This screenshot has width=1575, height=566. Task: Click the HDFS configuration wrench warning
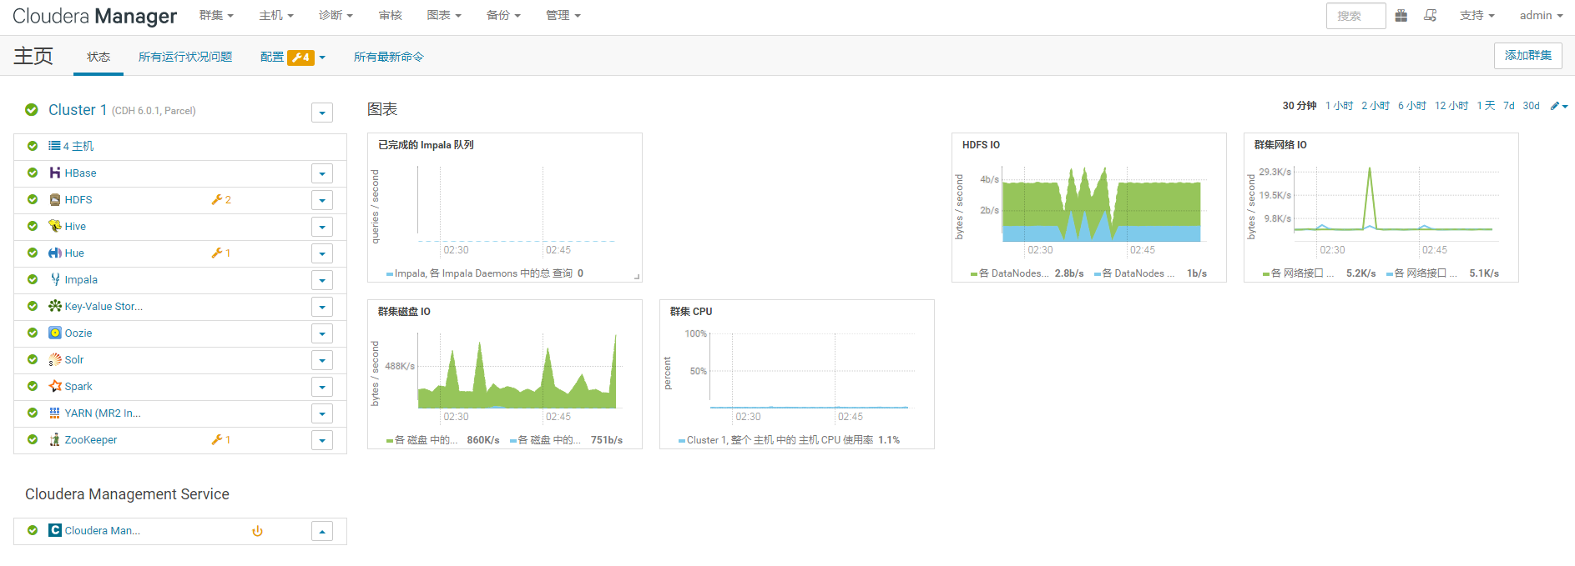pyautogui.click(x=221, y=199)
